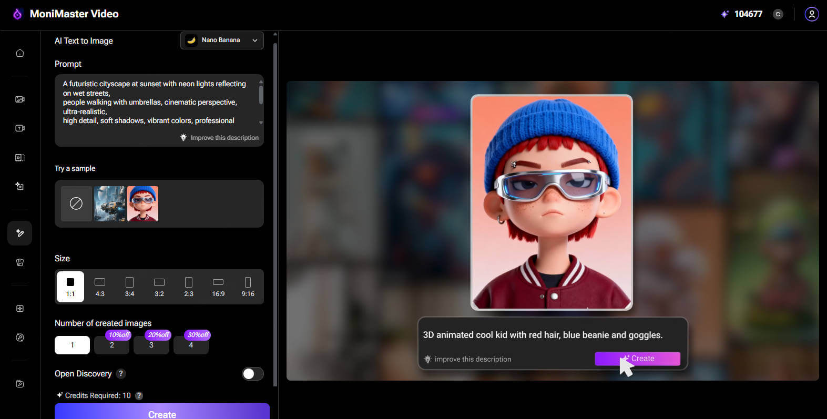Choose the red-haired kid sample thumbnail
Image resolution: width=827 pixels, height=419 pixels.
click(x=142, y=203)
